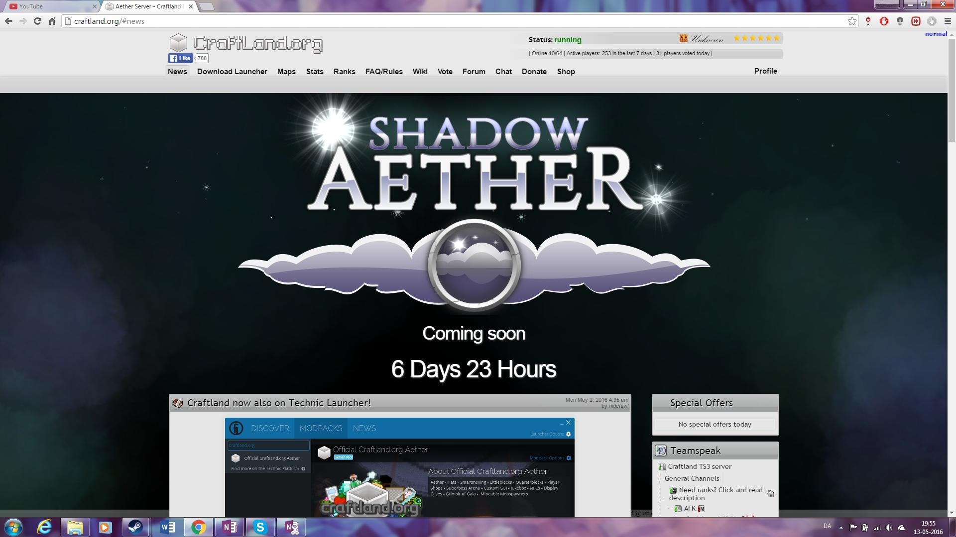Click the gray hand-pointer extension icon
956x537 pixels.
pos(932,21)
